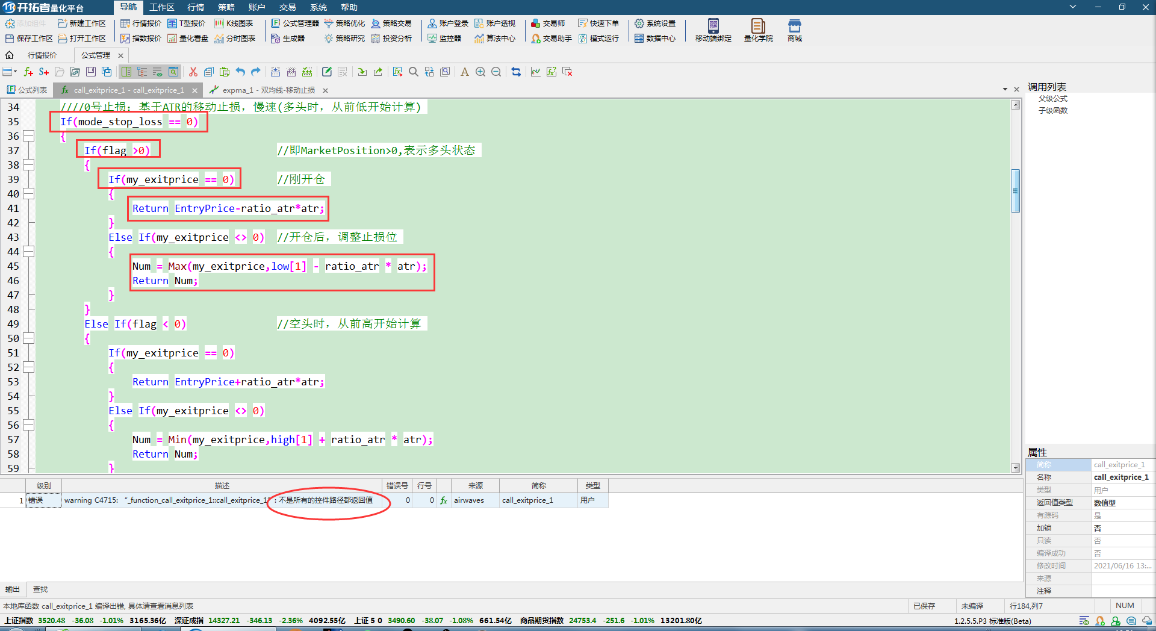Click the blue undo arrow icon
Viewport: 1156px width, 631px height.
click(240, 72)
